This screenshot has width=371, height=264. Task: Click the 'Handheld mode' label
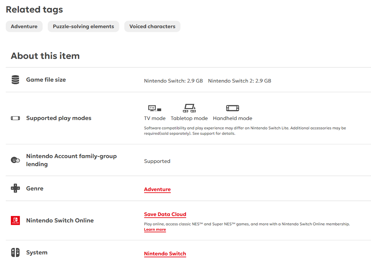click(232, 118)
